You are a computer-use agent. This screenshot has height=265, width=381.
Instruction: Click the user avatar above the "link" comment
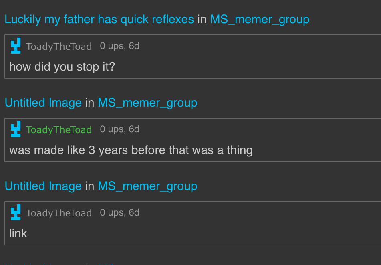[x=16, y=213]
